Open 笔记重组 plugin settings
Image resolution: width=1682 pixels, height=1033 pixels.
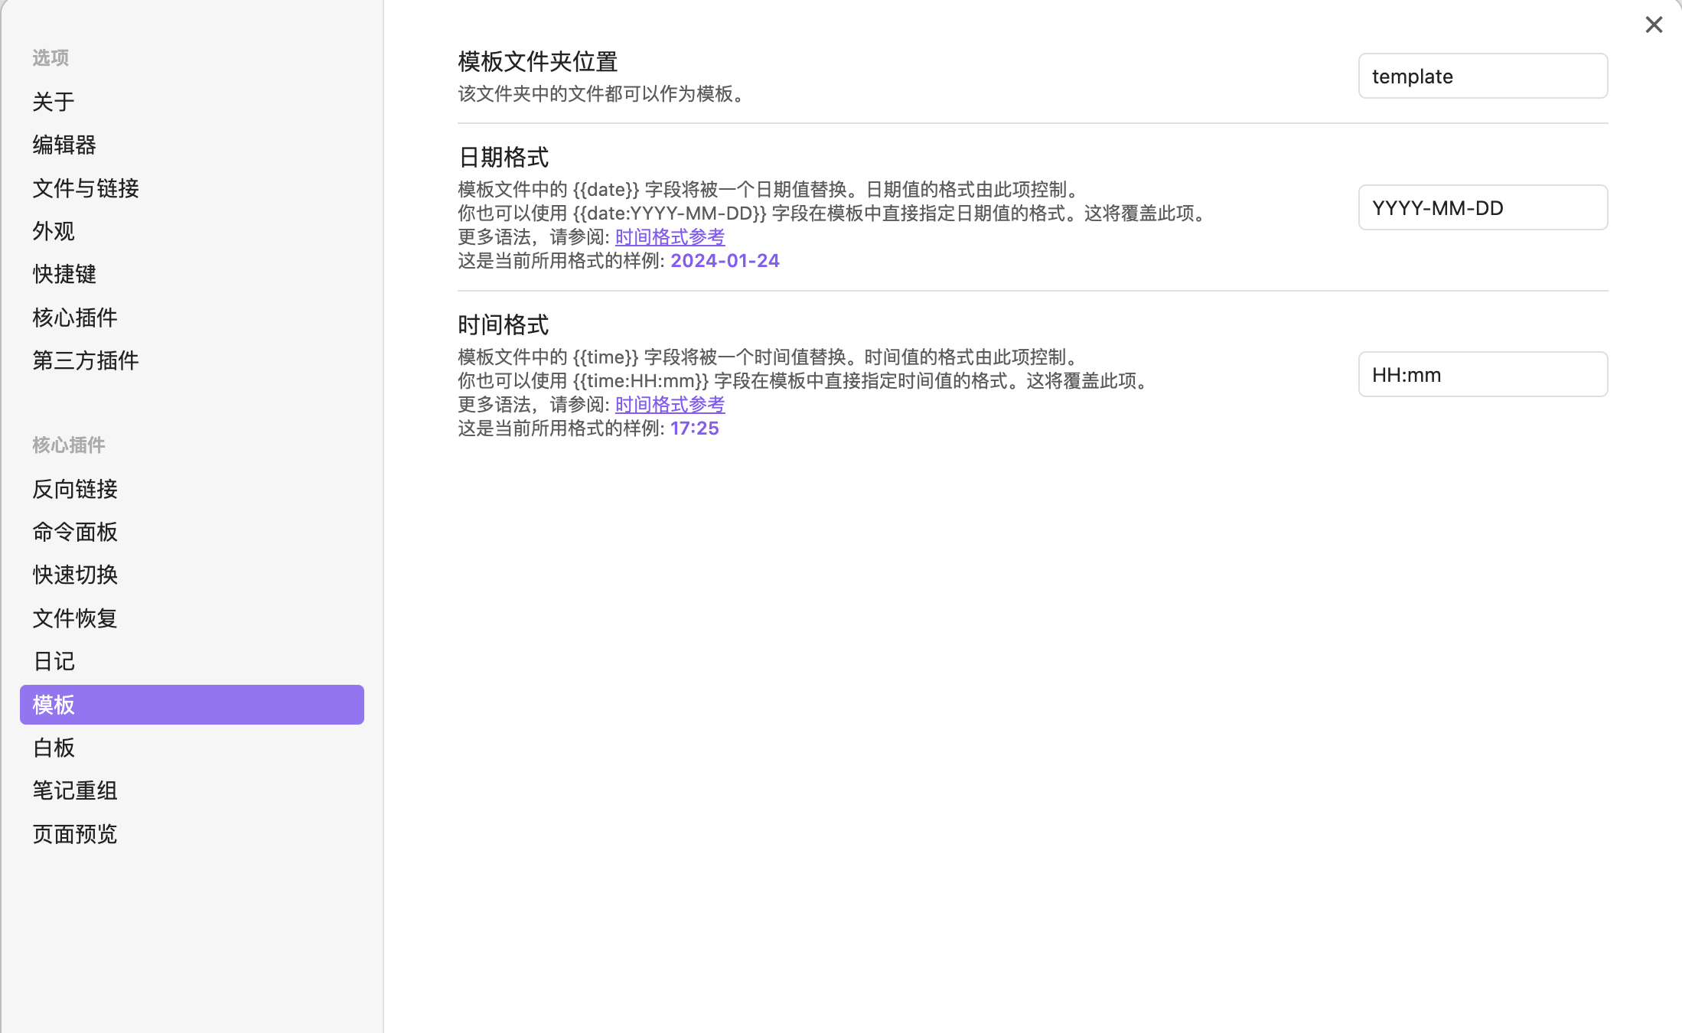pyautogui.click(x=75, y=790)
